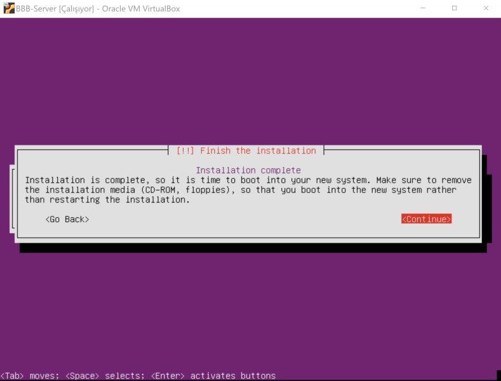Viewport: 501px width, 381px height.
Task: Click the '<Enter> activates buttons' hint
Action: click(213, 375)
